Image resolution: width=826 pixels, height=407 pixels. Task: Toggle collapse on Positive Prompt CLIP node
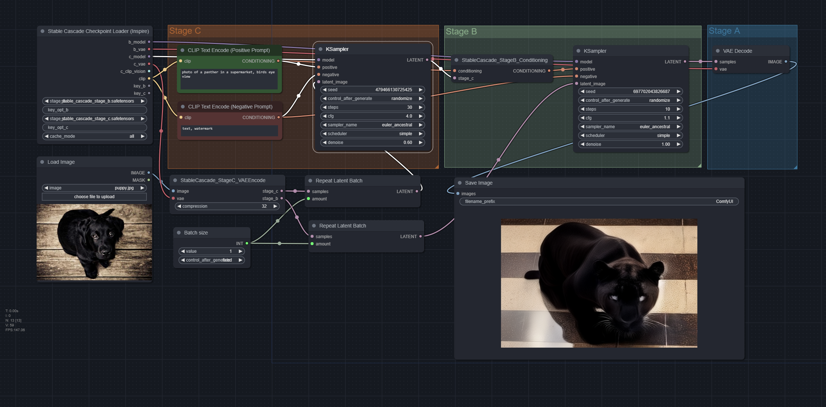182,50
